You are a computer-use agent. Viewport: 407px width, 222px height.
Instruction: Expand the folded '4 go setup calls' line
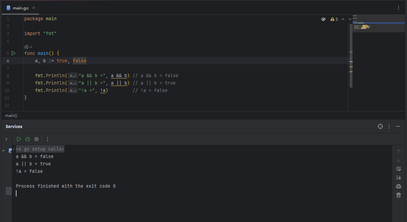[x=40, y=149]
